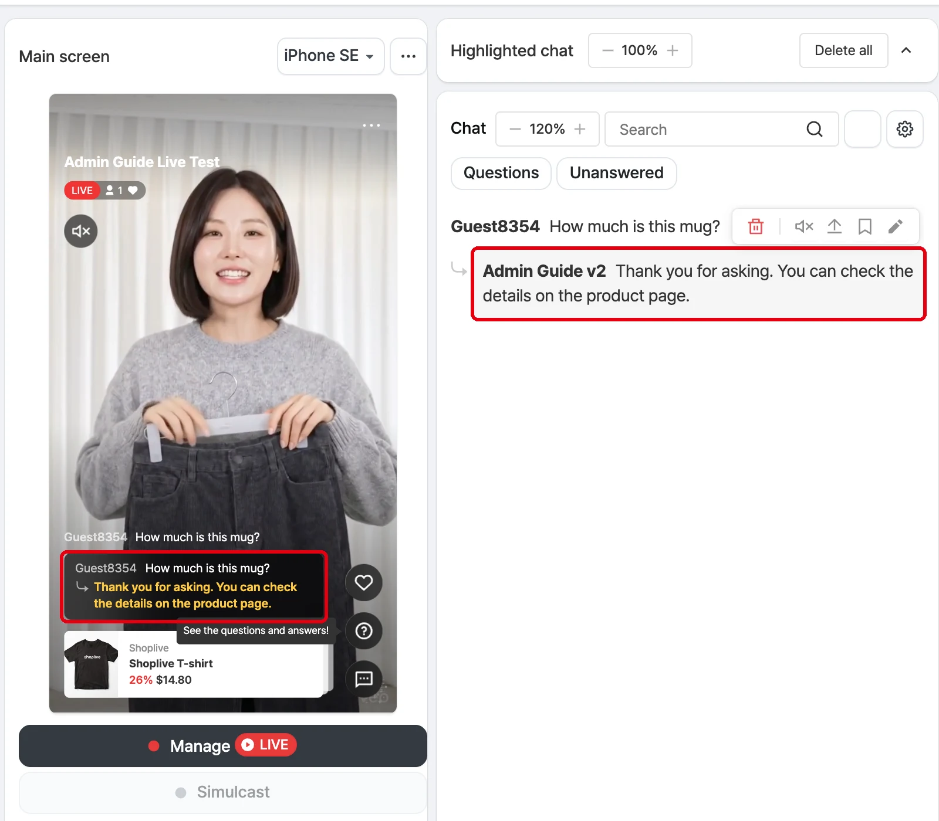Click the 'See the questions and answers!' tooltip

click(x=256, y=630)
